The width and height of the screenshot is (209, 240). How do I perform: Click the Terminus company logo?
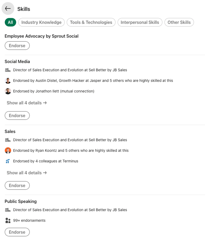point(8,161)
